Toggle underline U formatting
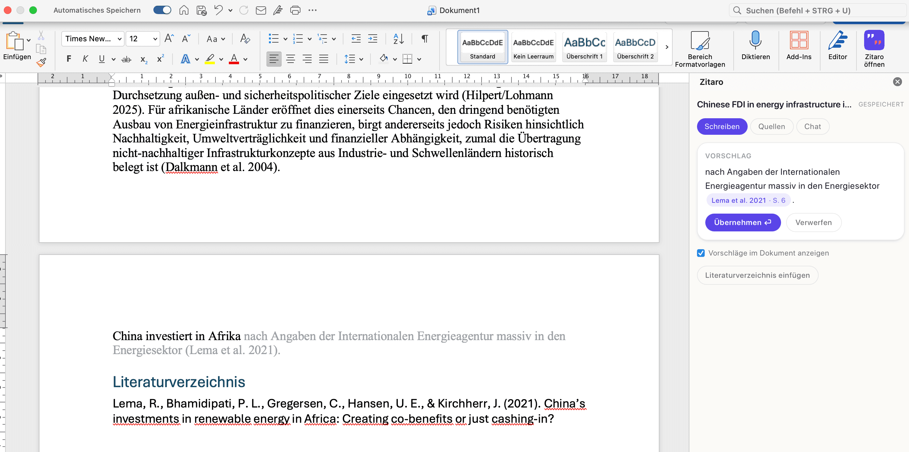Viewport: 909px width, 452px height. click(102, 59)
